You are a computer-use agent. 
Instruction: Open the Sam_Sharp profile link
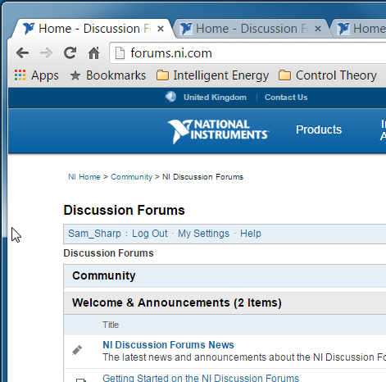(94, 234)
